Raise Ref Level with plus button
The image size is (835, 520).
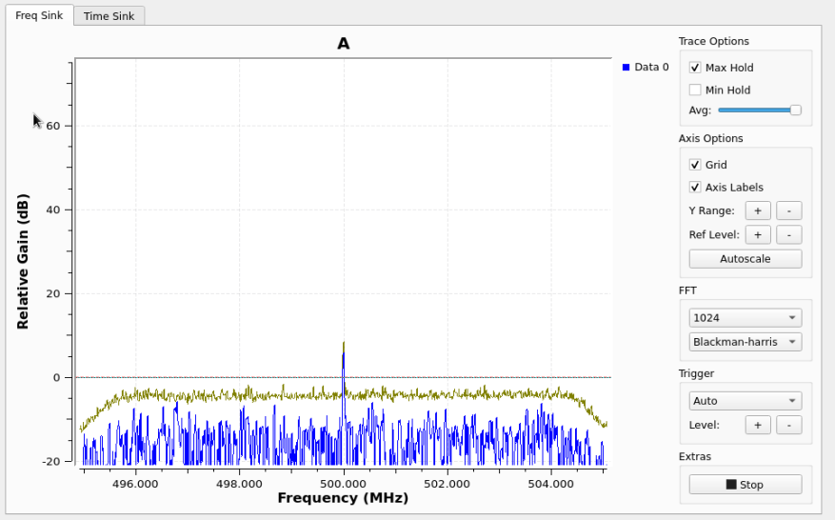click(x=758, y=234)
